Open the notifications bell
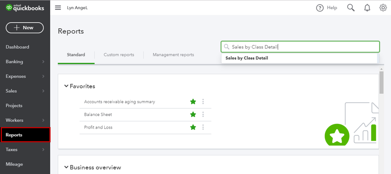The height and width of the screenshot is (174, 391). point(367,8)
